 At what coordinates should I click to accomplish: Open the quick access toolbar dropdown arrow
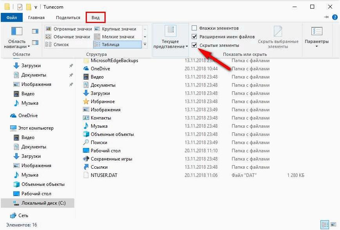click(36, 7)
